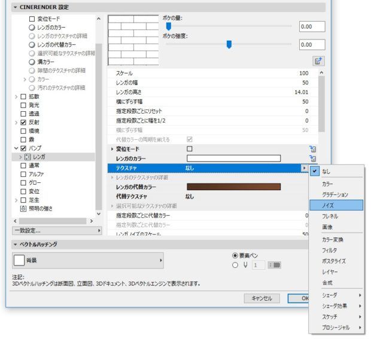Viewport: 371px width, 339px height.
Task: Click left tree scroll-down arrow
Action: (x=99, y=213)
